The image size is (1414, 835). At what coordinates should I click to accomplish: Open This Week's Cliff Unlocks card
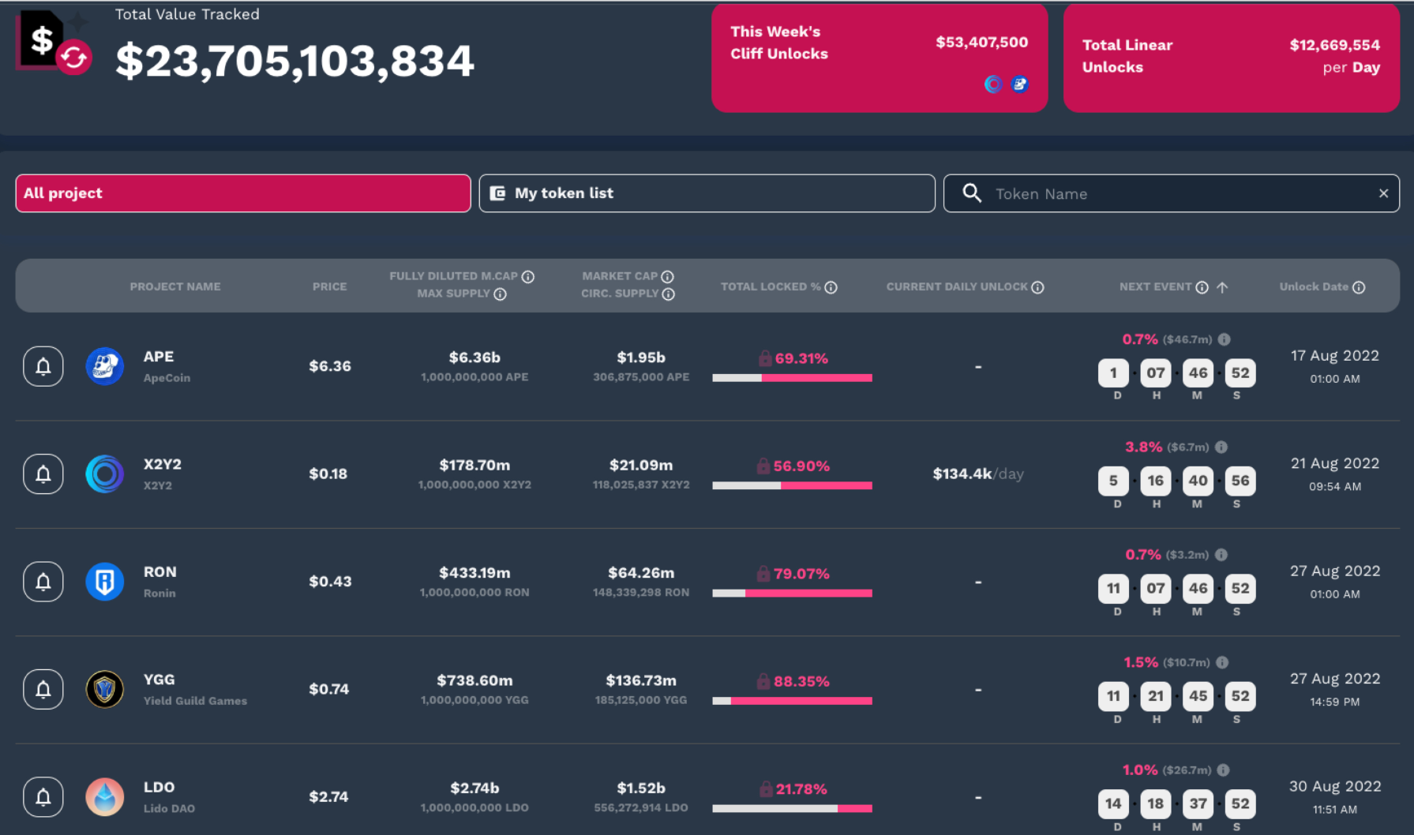point(879,58)
